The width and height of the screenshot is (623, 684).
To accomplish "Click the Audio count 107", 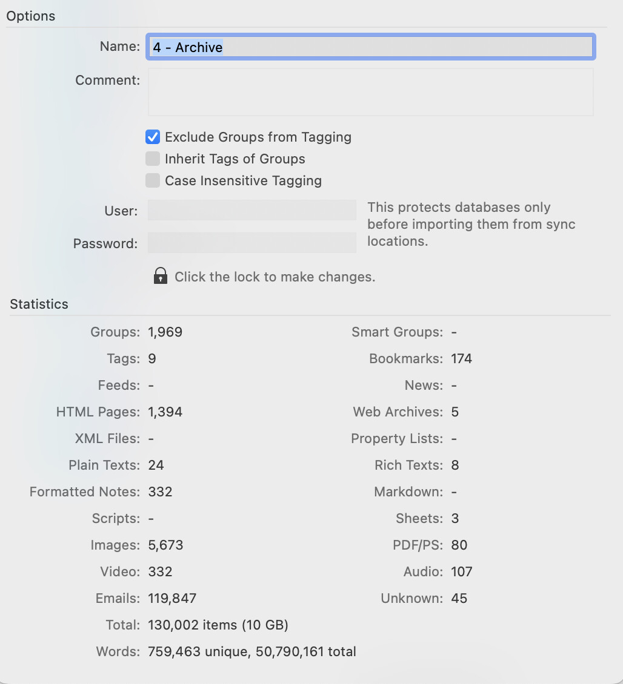I will pyautogui.click(x=462, y=571).
